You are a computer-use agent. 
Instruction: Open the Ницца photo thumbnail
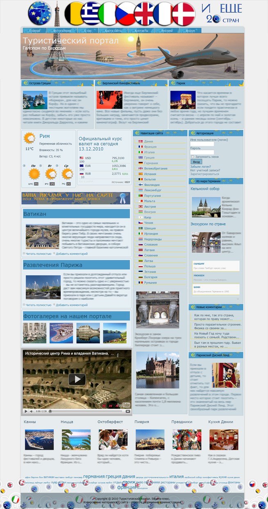(76, 440)
